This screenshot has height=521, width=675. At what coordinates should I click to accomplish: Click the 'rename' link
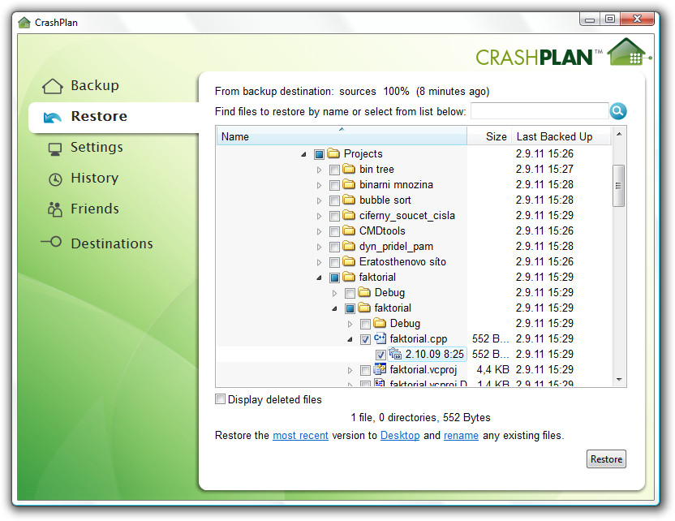[x=461, y=435]
